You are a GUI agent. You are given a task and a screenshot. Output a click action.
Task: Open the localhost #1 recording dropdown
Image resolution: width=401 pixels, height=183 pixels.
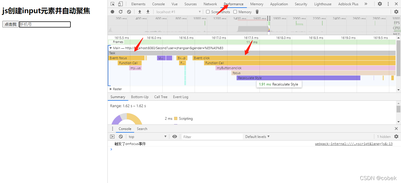178,12
